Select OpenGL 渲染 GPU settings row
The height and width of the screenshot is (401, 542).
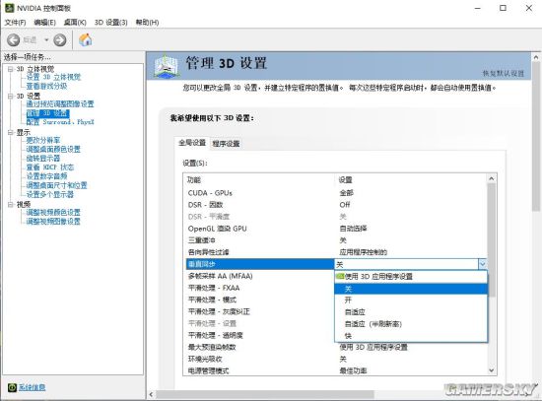pyautogui.click(x=335, y=229)
